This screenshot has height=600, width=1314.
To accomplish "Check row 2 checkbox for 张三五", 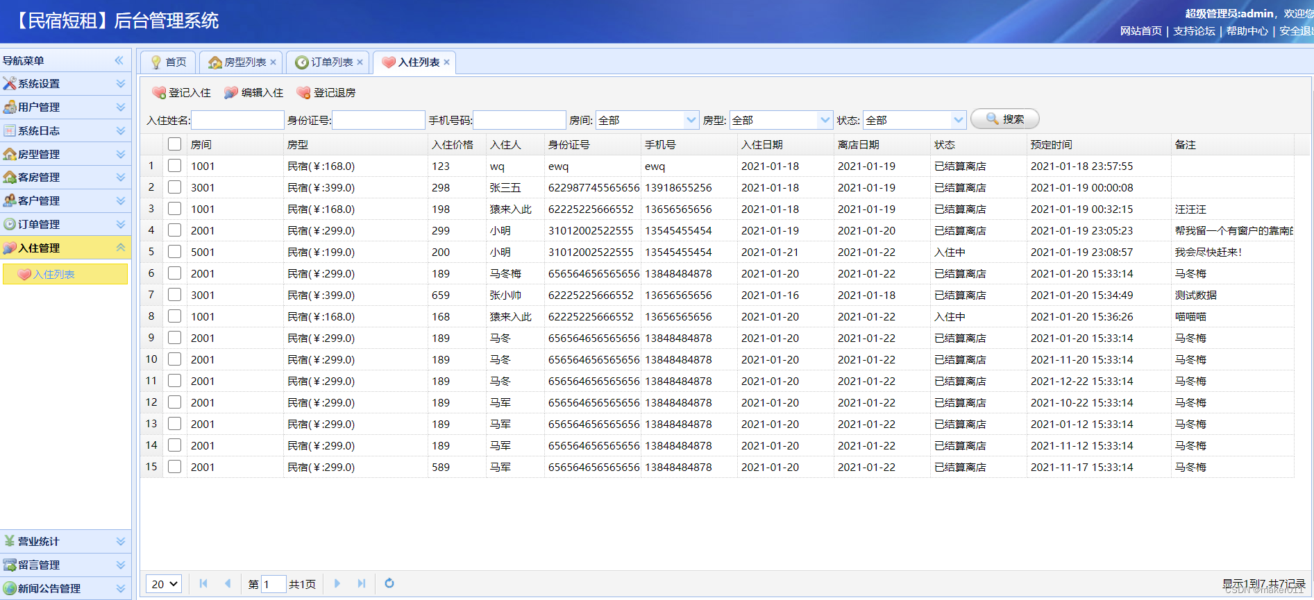I will tap(175, 187).
